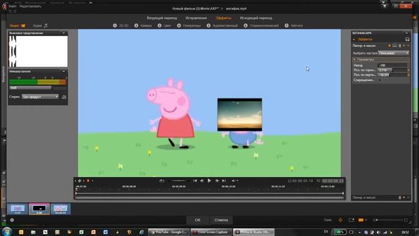Open the Windows Start button

tap(7, 231)
